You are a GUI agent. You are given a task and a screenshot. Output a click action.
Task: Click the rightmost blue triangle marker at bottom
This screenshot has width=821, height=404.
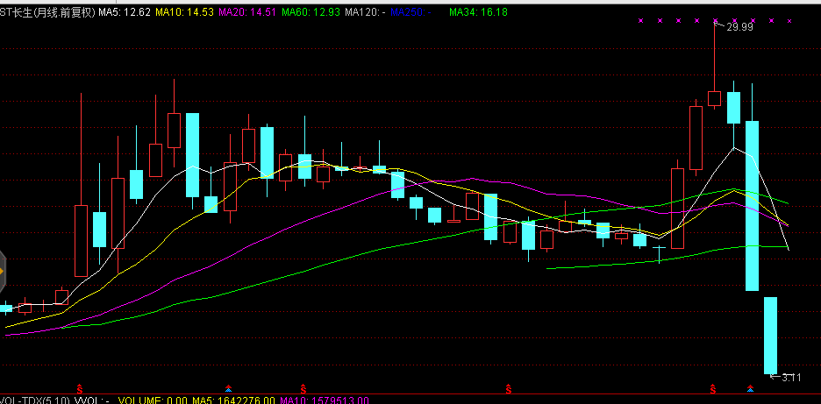[751, 386]
